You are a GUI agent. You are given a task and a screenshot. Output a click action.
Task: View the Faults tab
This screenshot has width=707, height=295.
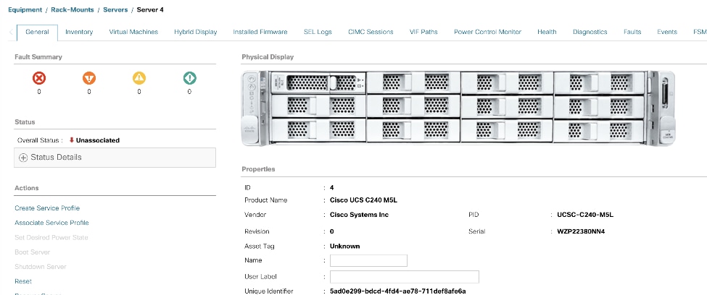pos(632,32)
